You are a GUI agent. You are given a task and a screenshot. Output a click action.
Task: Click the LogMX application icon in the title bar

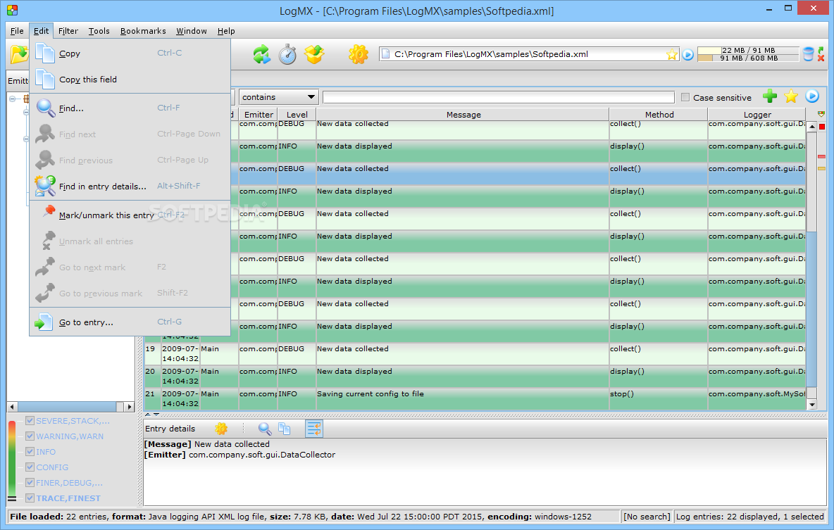pos(12,10)
